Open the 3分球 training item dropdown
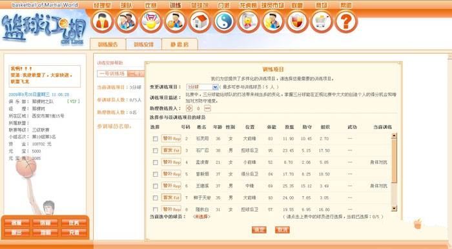 pyautogui.click(x=202, y=86)
